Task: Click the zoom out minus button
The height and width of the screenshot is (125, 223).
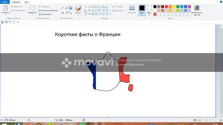Action: (200, 120)
